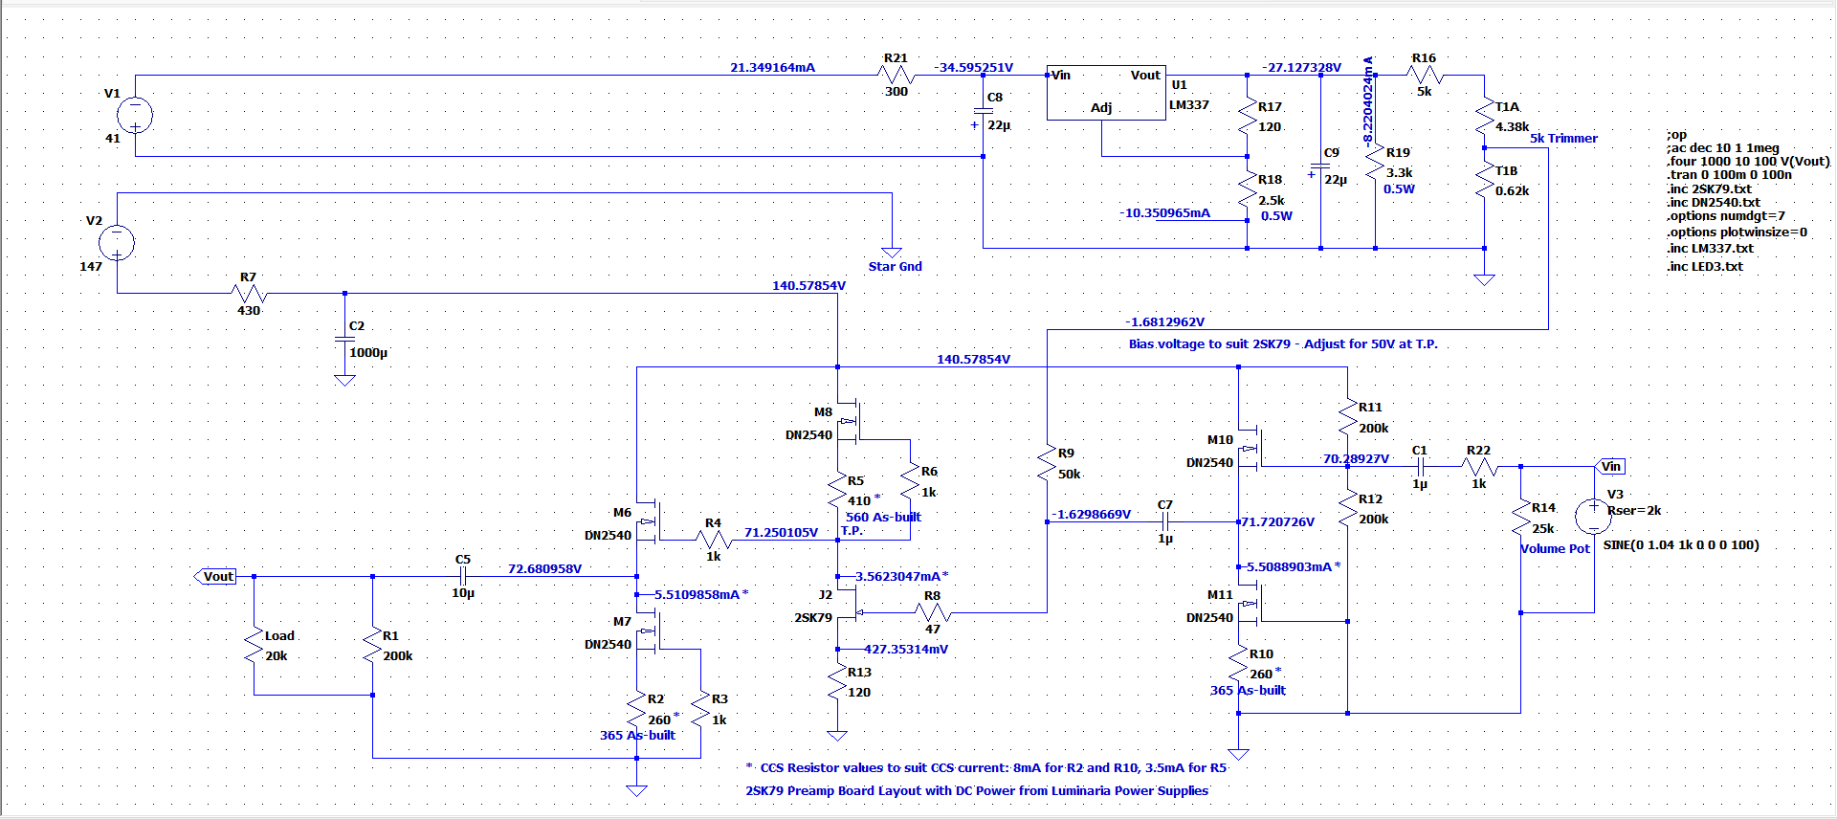Click the '.options plotwinsize=0' directive
1837x819 pixels.
coord(1737,232)
